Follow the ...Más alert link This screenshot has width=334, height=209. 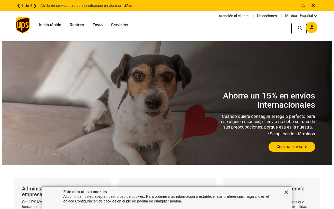127,5
